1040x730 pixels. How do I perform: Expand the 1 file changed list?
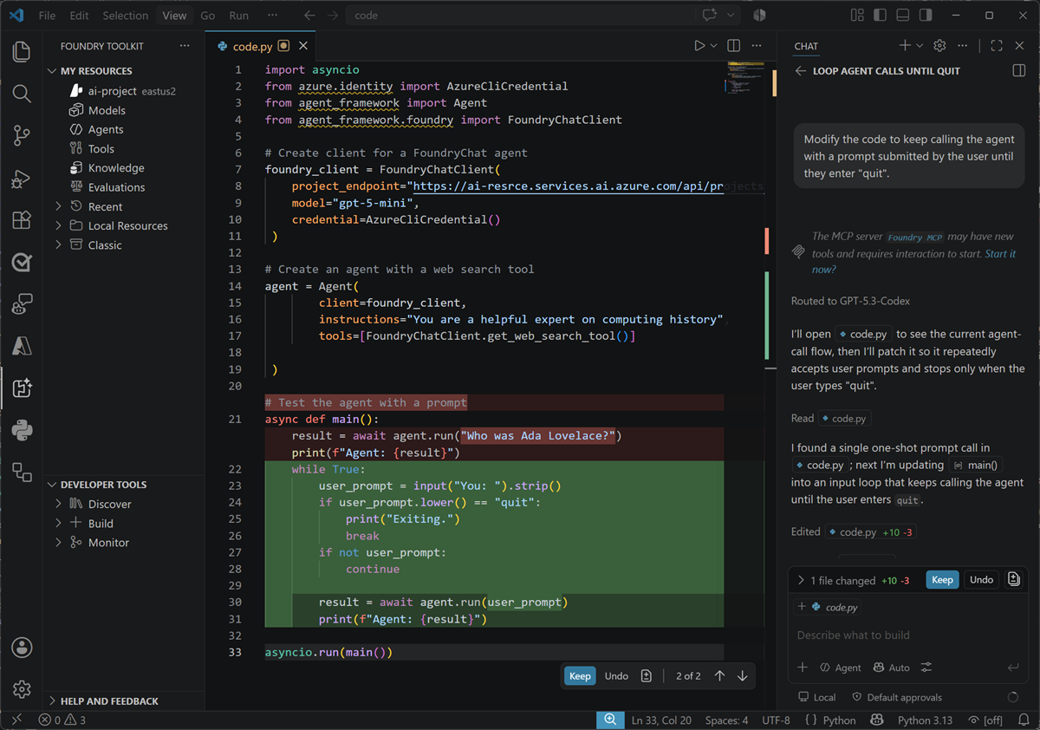(800, 580)
